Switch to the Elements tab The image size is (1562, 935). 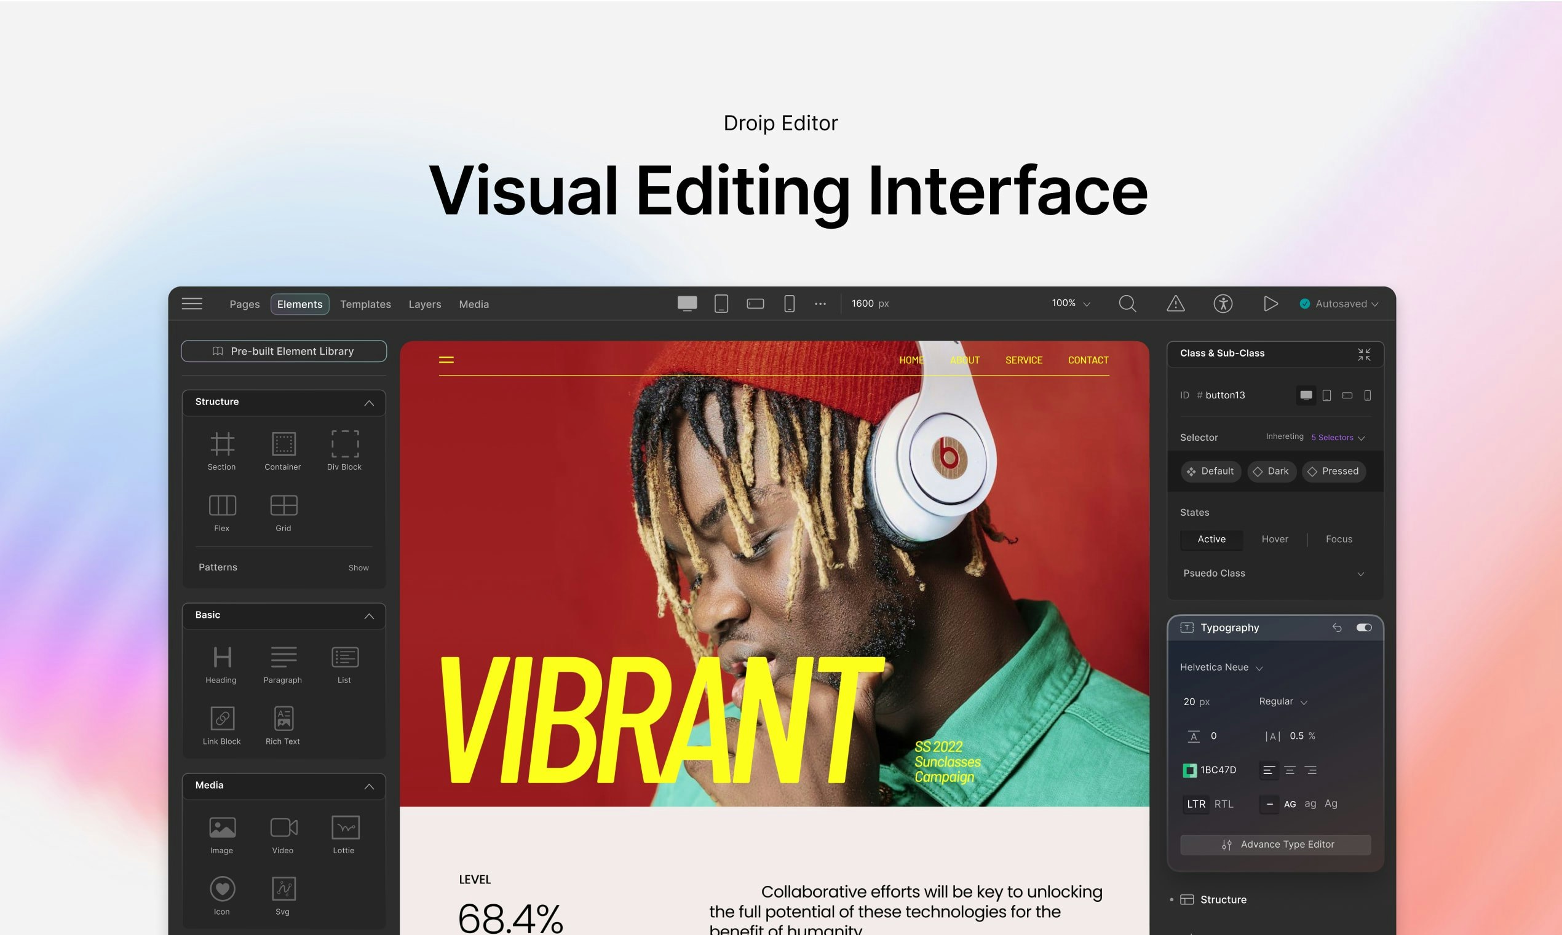coord(300,304)
